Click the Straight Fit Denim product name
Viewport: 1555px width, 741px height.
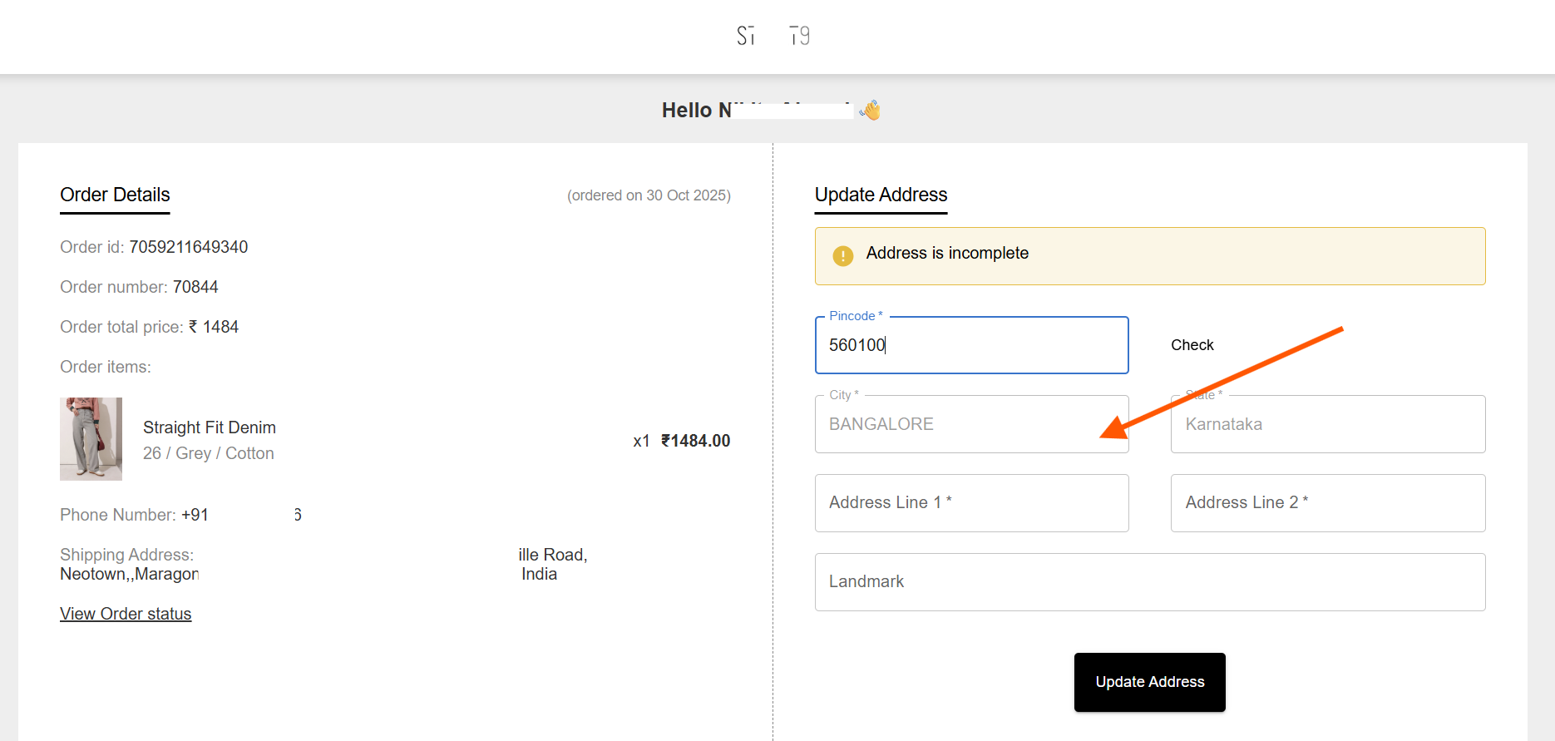click(x=210, y=427)
